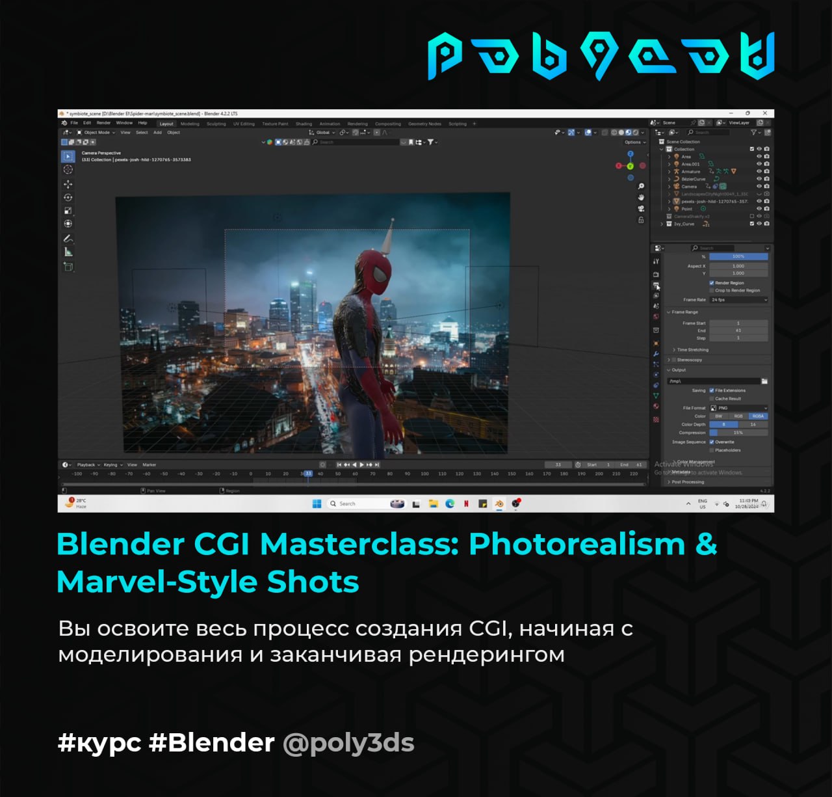Image resolution: width=832 pixels, height=797 pixels.
Task: Switch viewport shading to rendered mode
Action: click(x=636, y=132)
